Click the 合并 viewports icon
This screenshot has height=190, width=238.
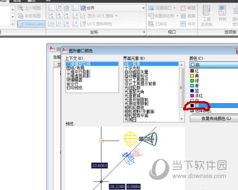[183, 24]
